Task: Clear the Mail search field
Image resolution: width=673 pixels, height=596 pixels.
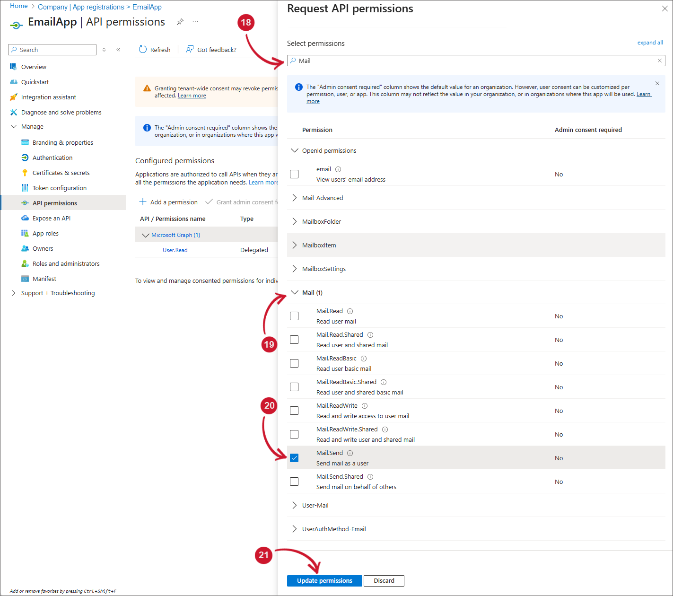Action: 660,61
